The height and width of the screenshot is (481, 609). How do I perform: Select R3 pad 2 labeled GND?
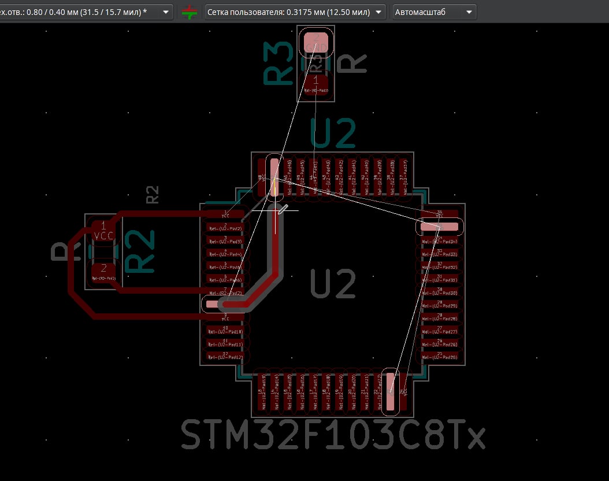pyautogui.click(x=315, y=42)
